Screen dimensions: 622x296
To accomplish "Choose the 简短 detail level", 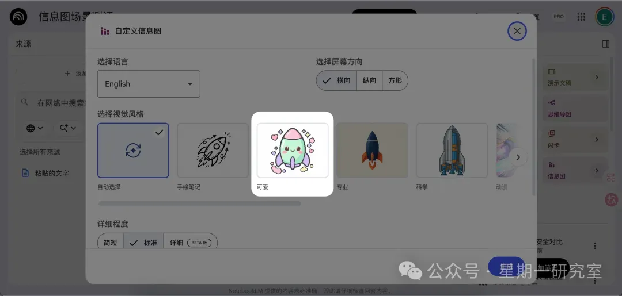I will [110, 243].
